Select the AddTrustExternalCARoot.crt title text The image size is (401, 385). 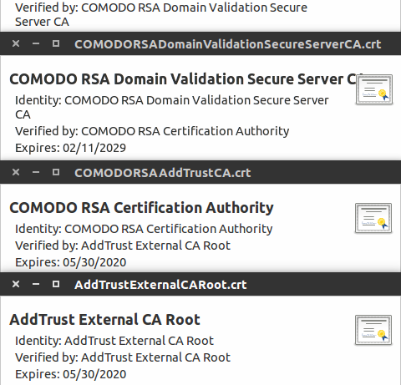point(160,285)
